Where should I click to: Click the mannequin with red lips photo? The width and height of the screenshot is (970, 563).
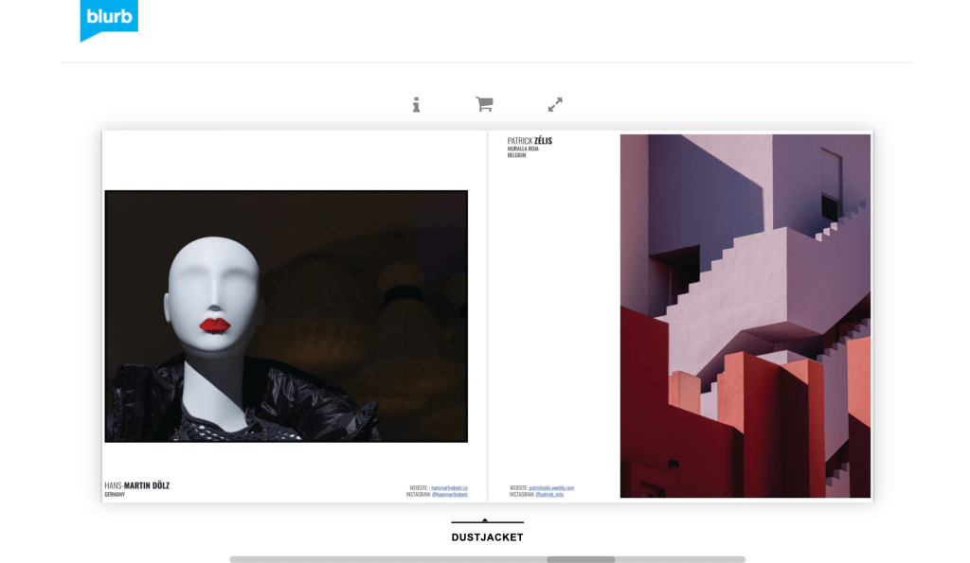(286, 316)
